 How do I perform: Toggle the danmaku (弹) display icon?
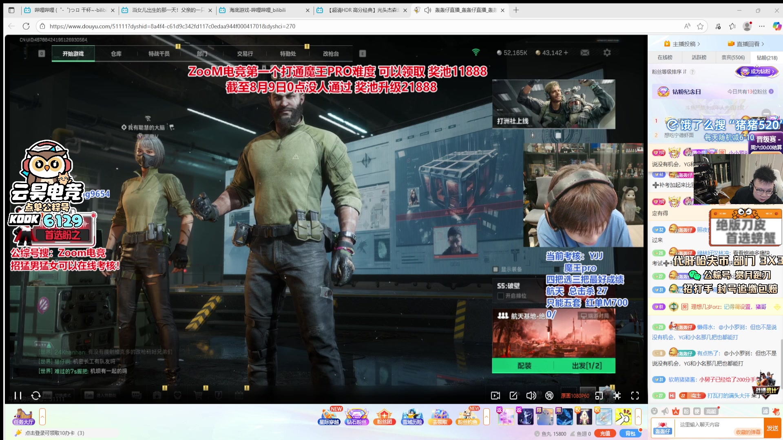click(549, 396)
